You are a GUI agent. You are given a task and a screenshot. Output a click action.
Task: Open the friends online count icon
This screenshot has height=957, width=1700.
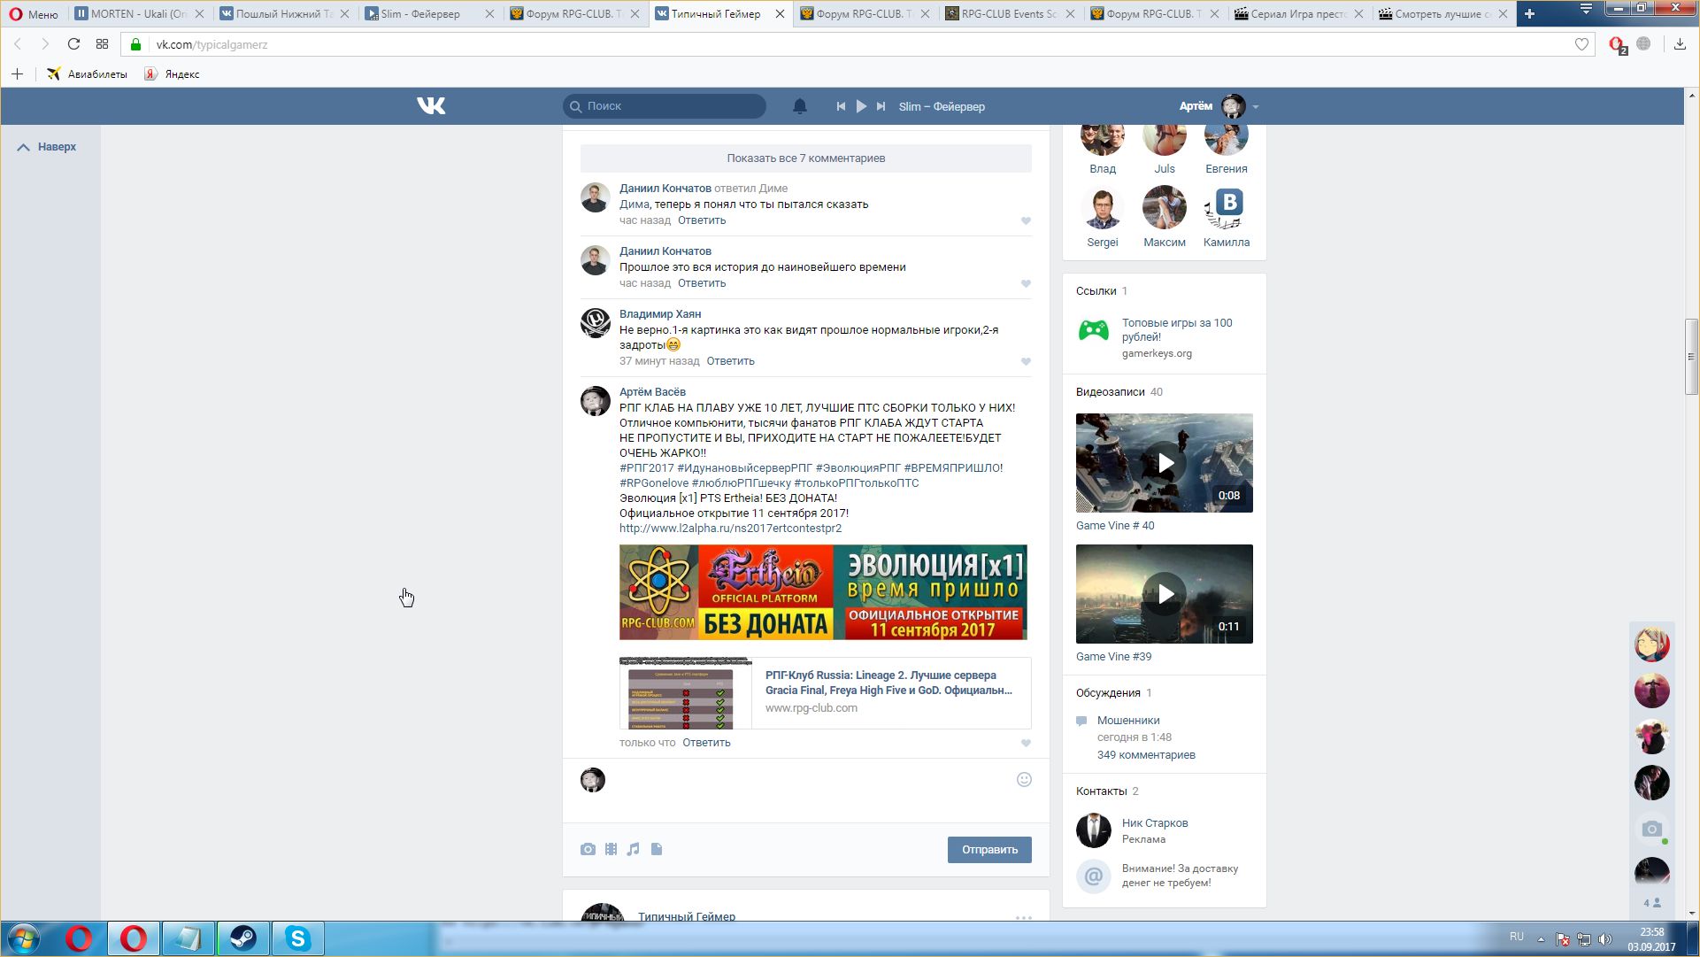1651,903
